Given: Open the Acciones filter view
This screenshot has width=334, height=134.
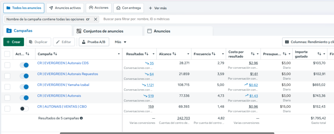Looking at the screenshot, I should (99, 8).
